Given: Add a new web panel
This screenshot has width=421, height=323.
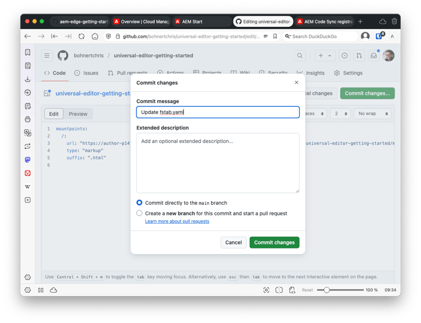Looking at the screenshot, I should 28,200.
